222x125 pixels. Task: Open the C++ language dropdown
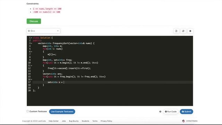43,31
